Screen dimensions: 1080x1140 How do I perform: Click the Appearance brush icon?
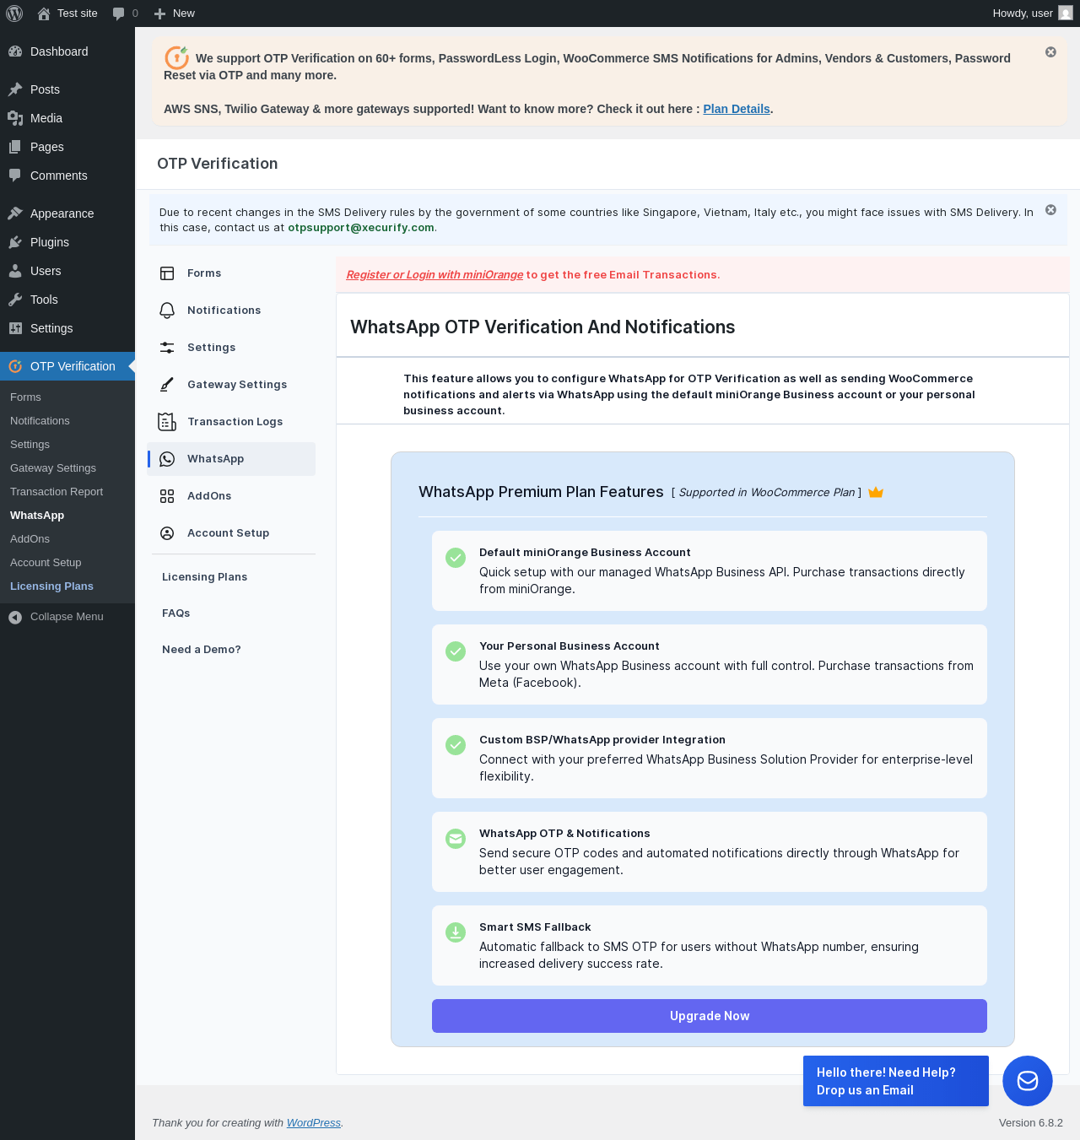point(15,213)
